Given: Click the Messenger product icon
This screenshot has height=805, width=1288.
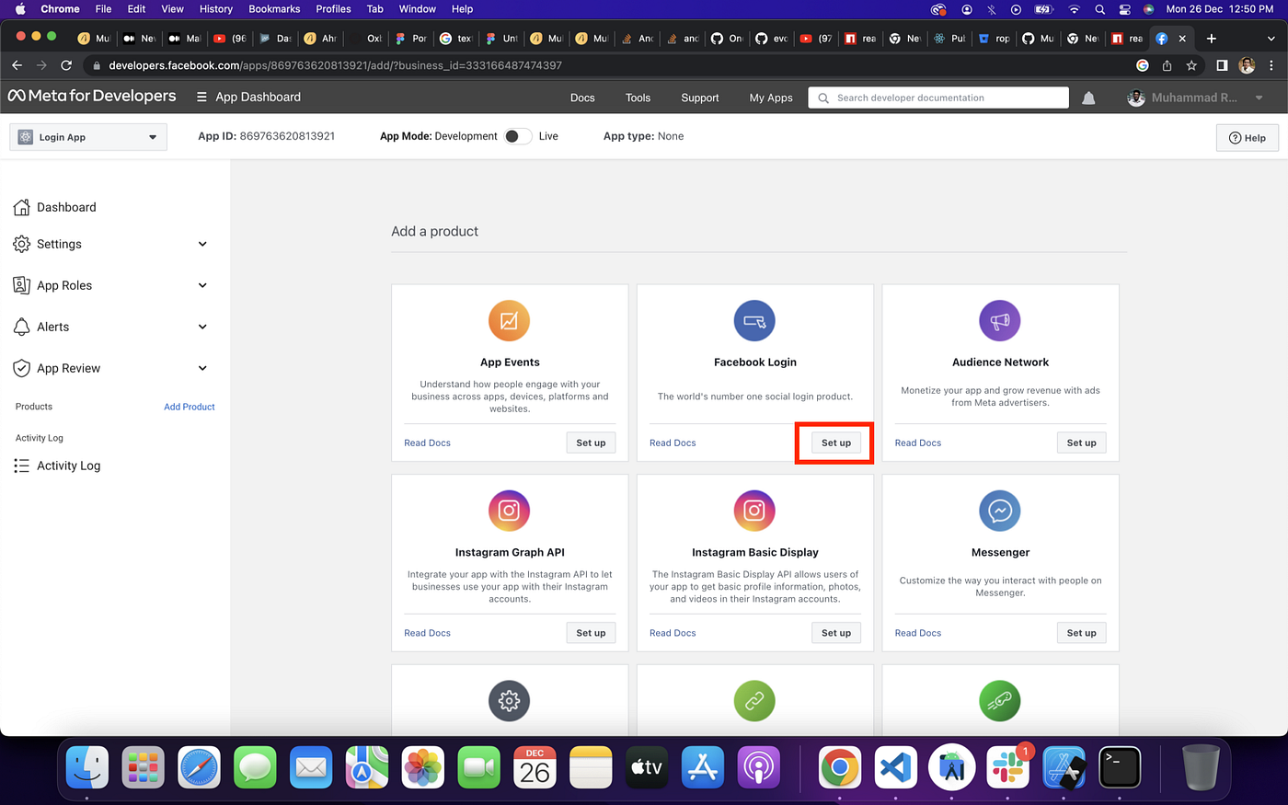Looking at the screenshot, I should 1000,511.
